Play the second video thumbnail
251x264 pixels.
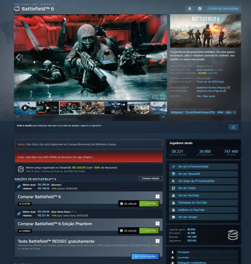(48, 108)
